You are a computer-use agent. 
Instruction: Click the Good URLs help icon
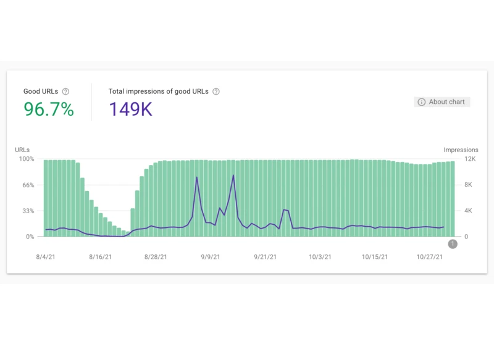click(65, 91)
